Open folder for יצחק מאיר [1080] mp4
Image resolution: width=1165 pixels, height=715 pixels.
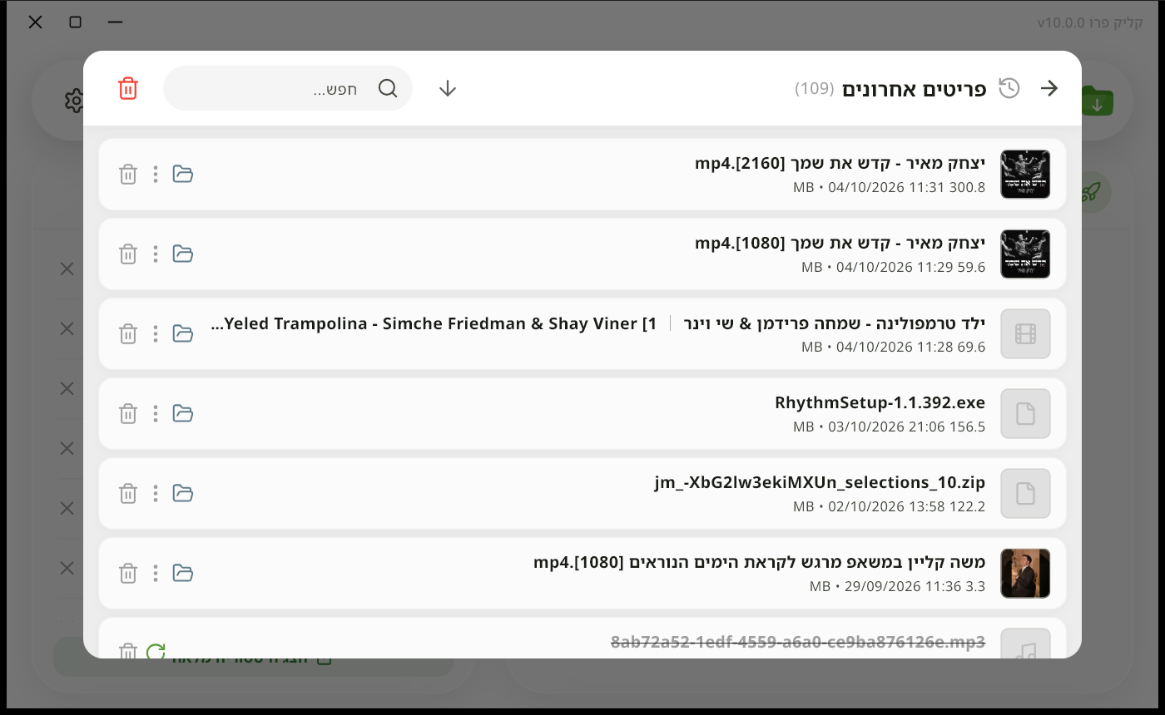[183, 254]
